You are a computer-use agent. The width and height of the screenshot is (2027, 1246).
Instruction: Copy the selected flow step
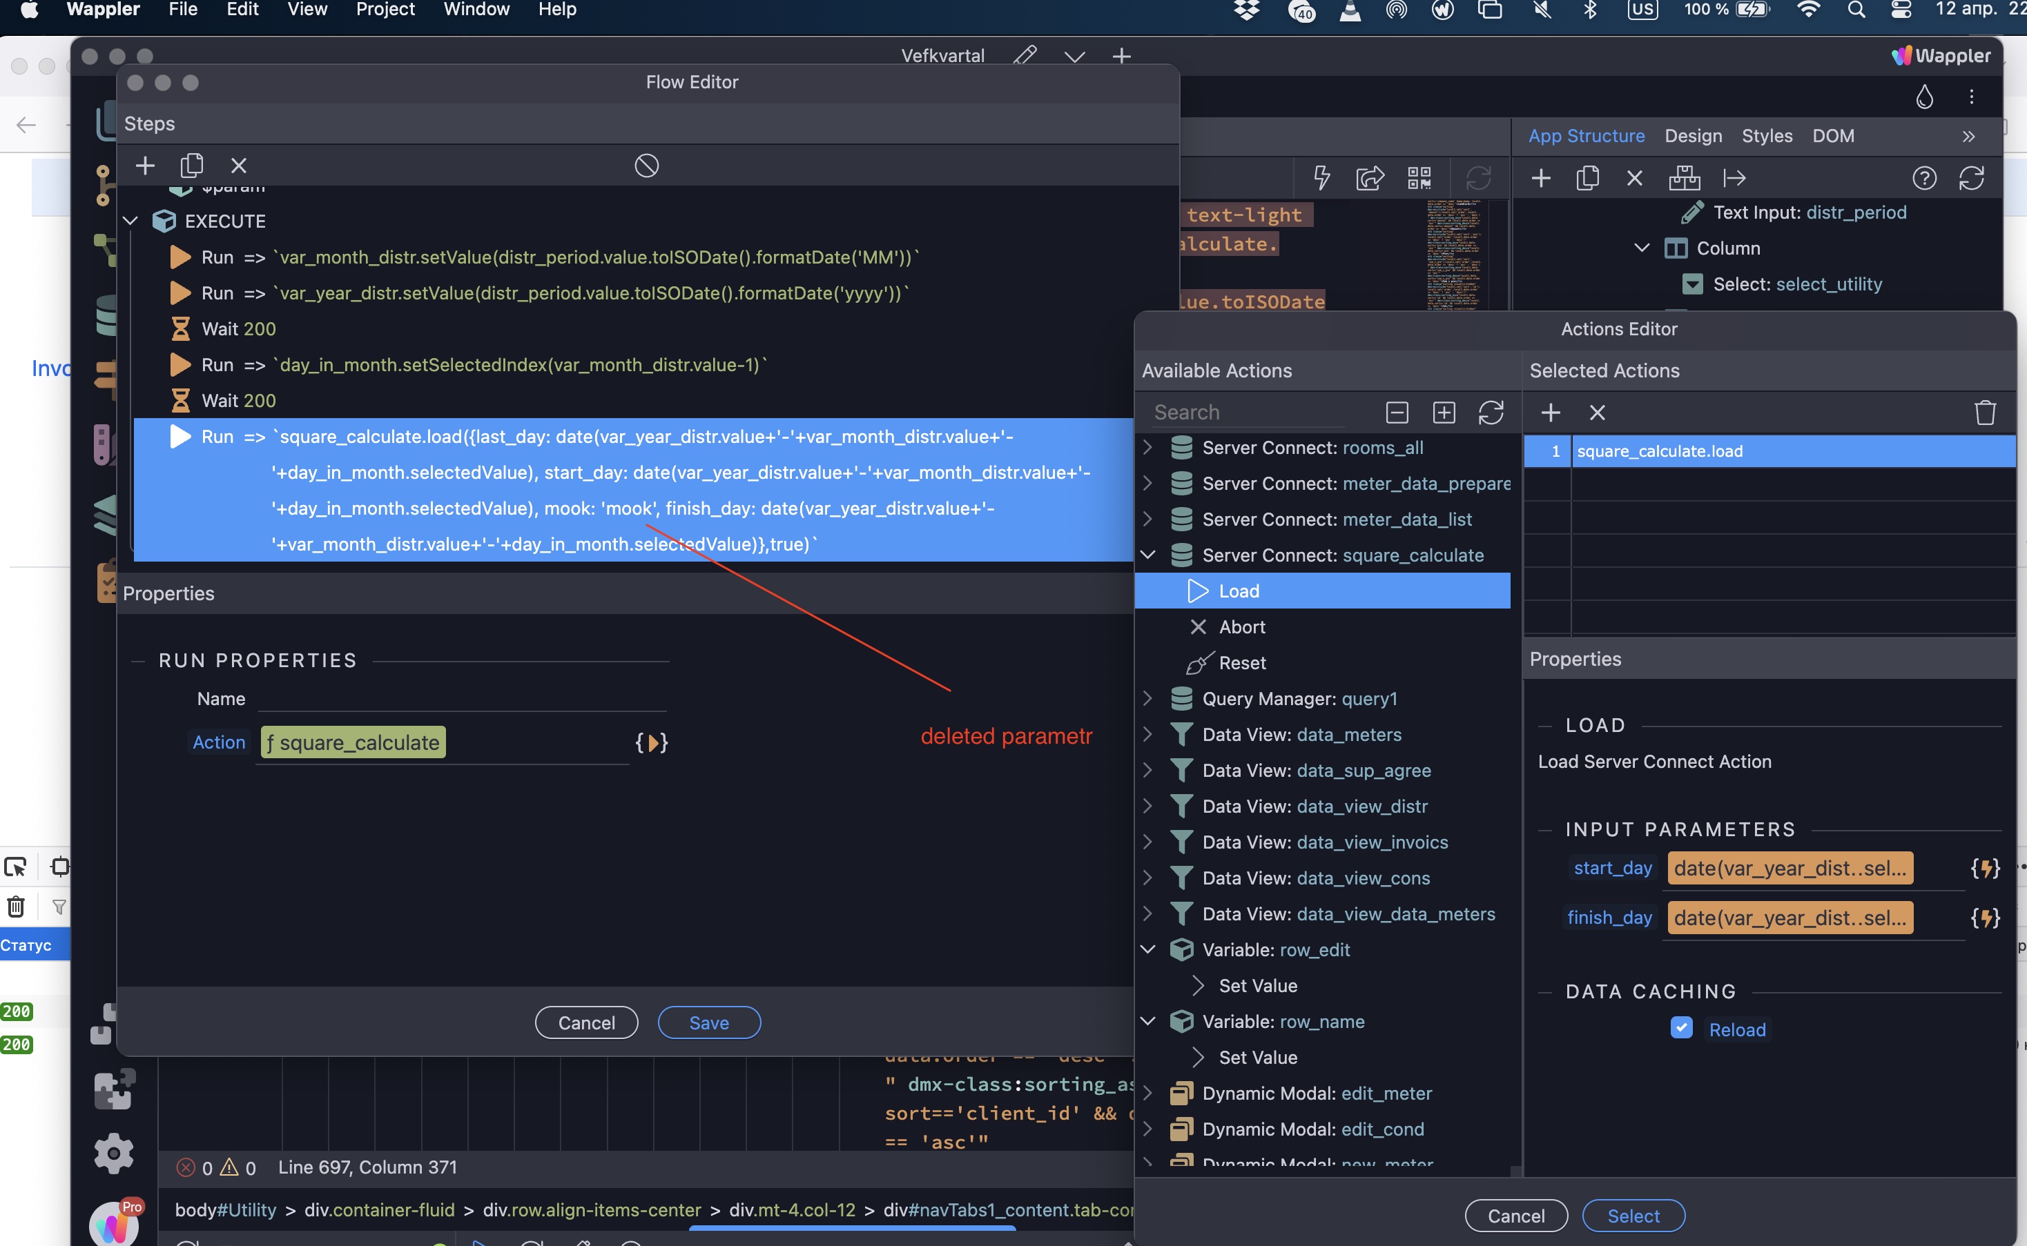click(x=191, y=165)
